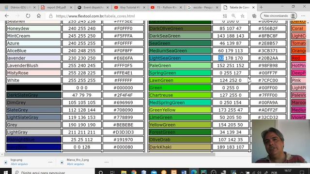The height and width of the screenshot is (174, 310).
Task: Add this page to favorites star
Action: (243, 16)
